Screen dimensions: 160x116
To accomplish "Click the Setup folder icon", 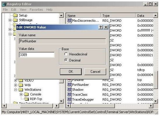I will pos(15,15).
